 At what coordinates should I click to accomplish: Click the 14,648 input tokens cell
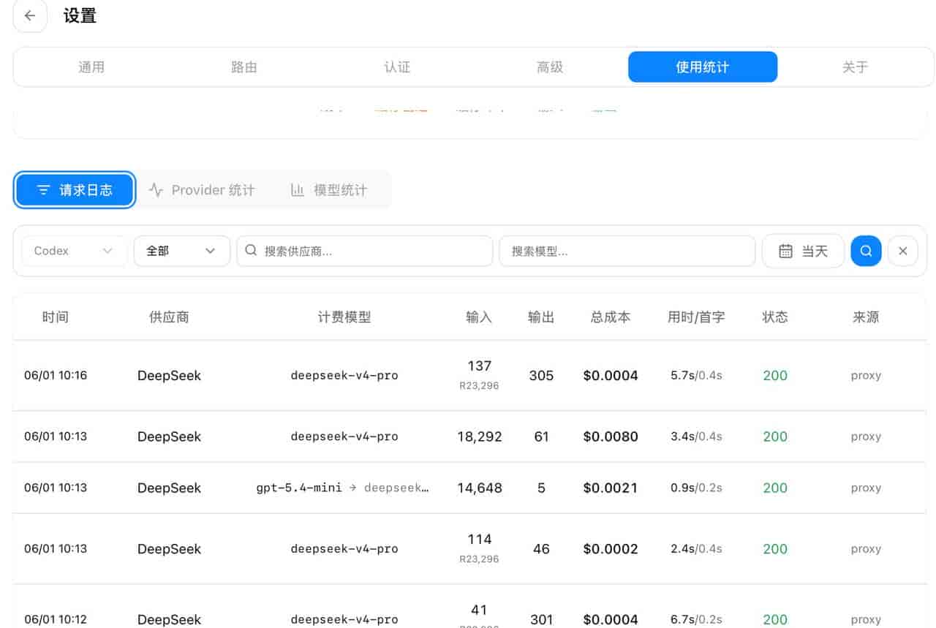[x=480, y=488]
